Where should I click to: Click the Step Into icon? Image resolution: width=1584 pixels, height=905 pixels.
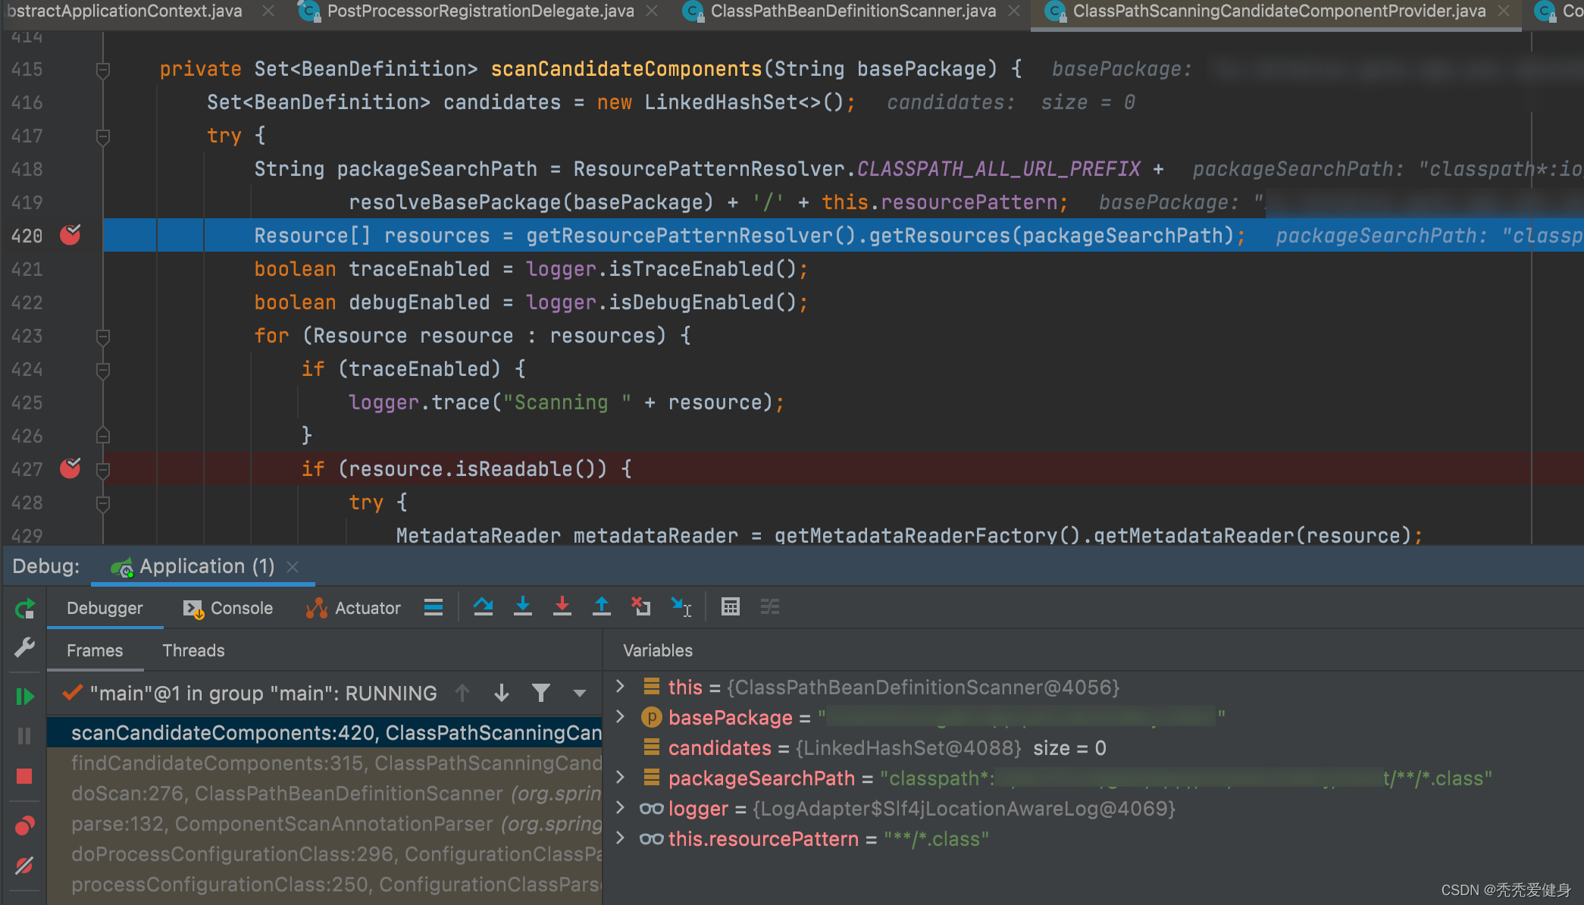pos(522,607)
